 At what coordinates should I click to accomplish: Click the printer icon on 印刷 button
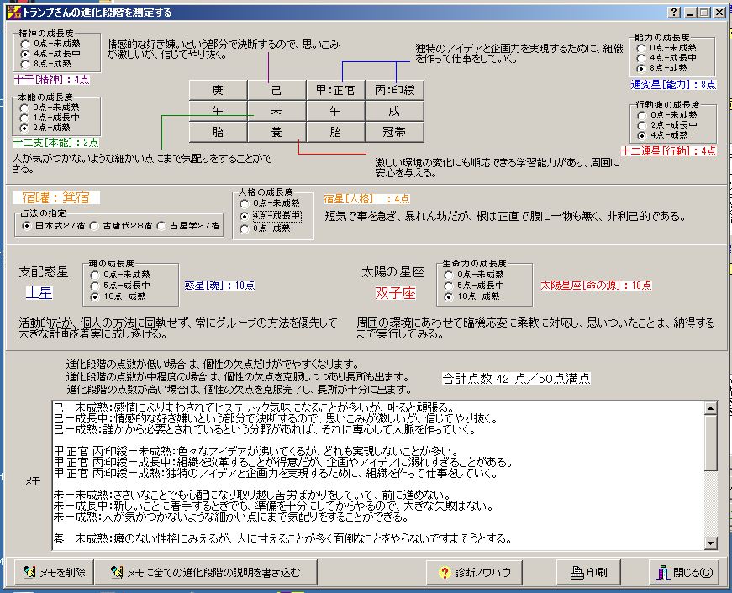577,572
